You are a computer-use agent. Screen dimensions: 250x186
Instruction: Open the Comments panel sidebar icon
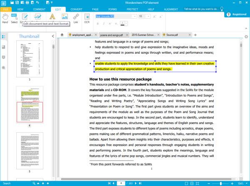click(3, 57)
